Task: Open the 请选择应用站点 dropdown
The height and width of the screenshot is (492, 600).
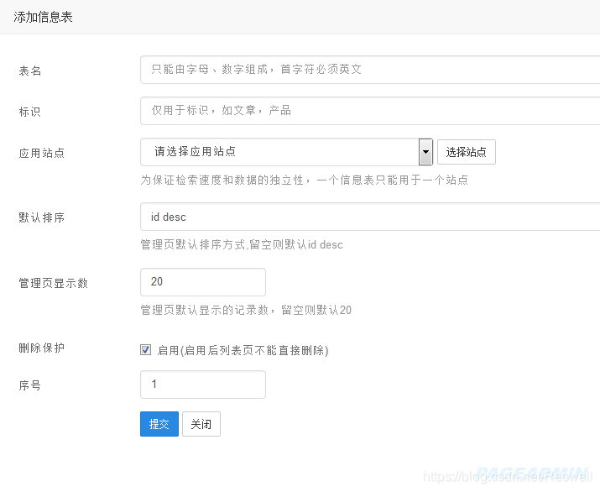Action: tap(287, 152)
